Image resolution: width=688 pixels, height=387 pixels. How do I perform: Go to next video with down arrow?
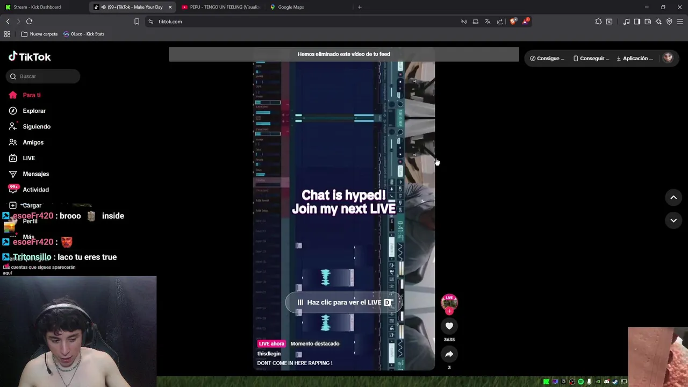coord(673,220)
